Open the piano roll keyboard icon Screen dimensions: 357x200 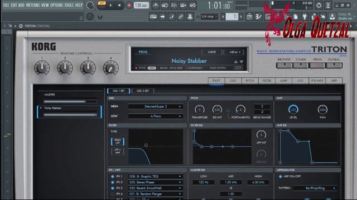[x=153, y=17]
